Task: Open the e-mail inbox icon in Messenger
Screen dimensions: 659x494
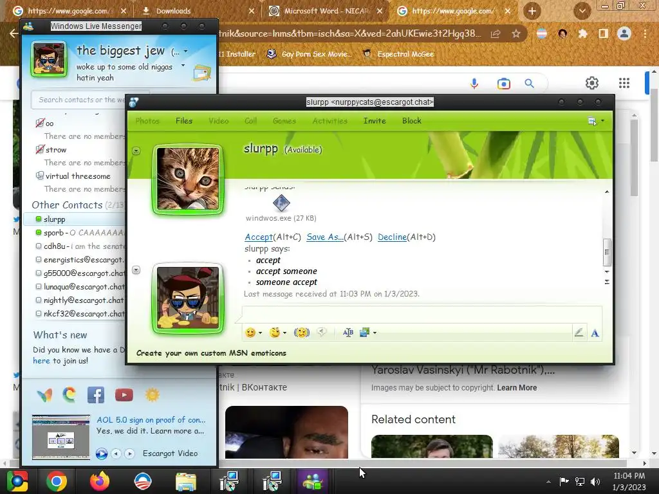Action: click(x=201, y=73)
